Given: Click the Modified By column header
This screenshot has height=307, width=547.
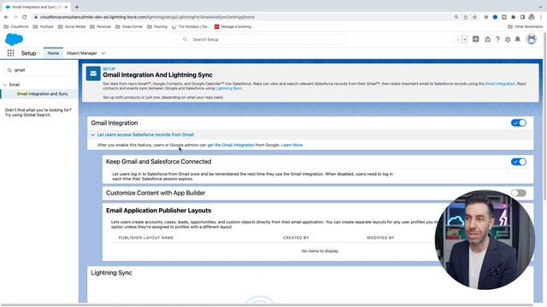Looking at the screenshot, I should (380, 238).
